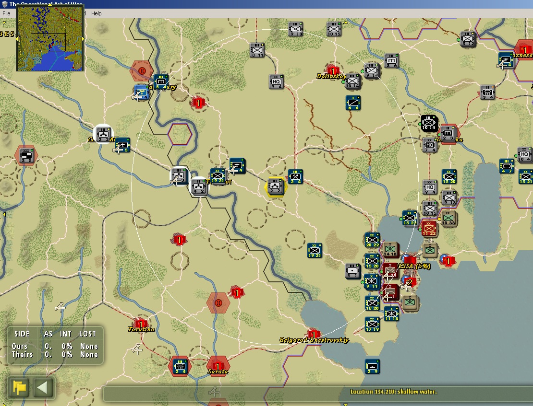This screenshot has width=533, height=406.
Task: Select the gray infantry unit marked 8 11
Action: [257, 50]
